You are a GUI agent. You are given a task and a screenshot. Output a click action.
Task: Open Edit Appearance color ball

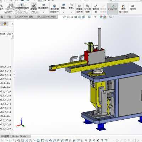pos(101,17)
